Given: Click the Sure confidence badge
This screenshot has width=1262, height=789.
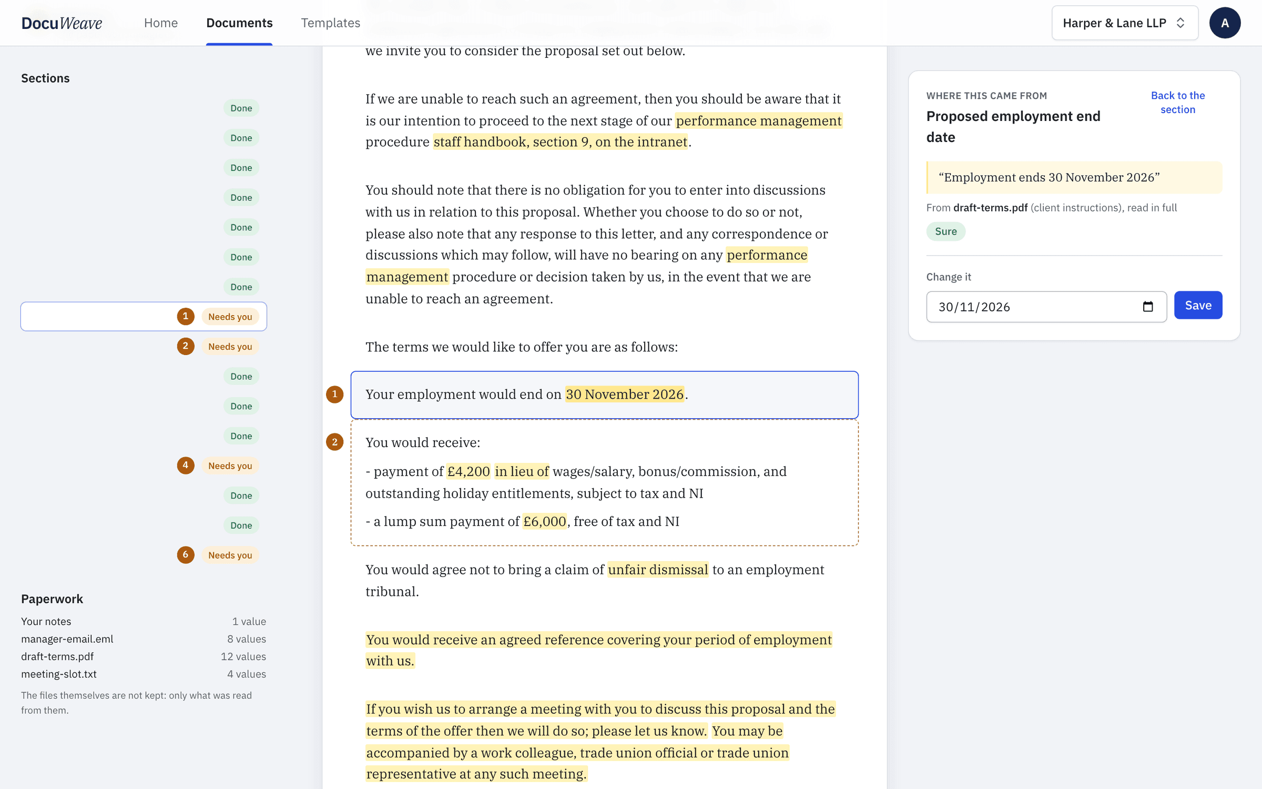Looking at the screenshot, I should (x=945, y=231).
